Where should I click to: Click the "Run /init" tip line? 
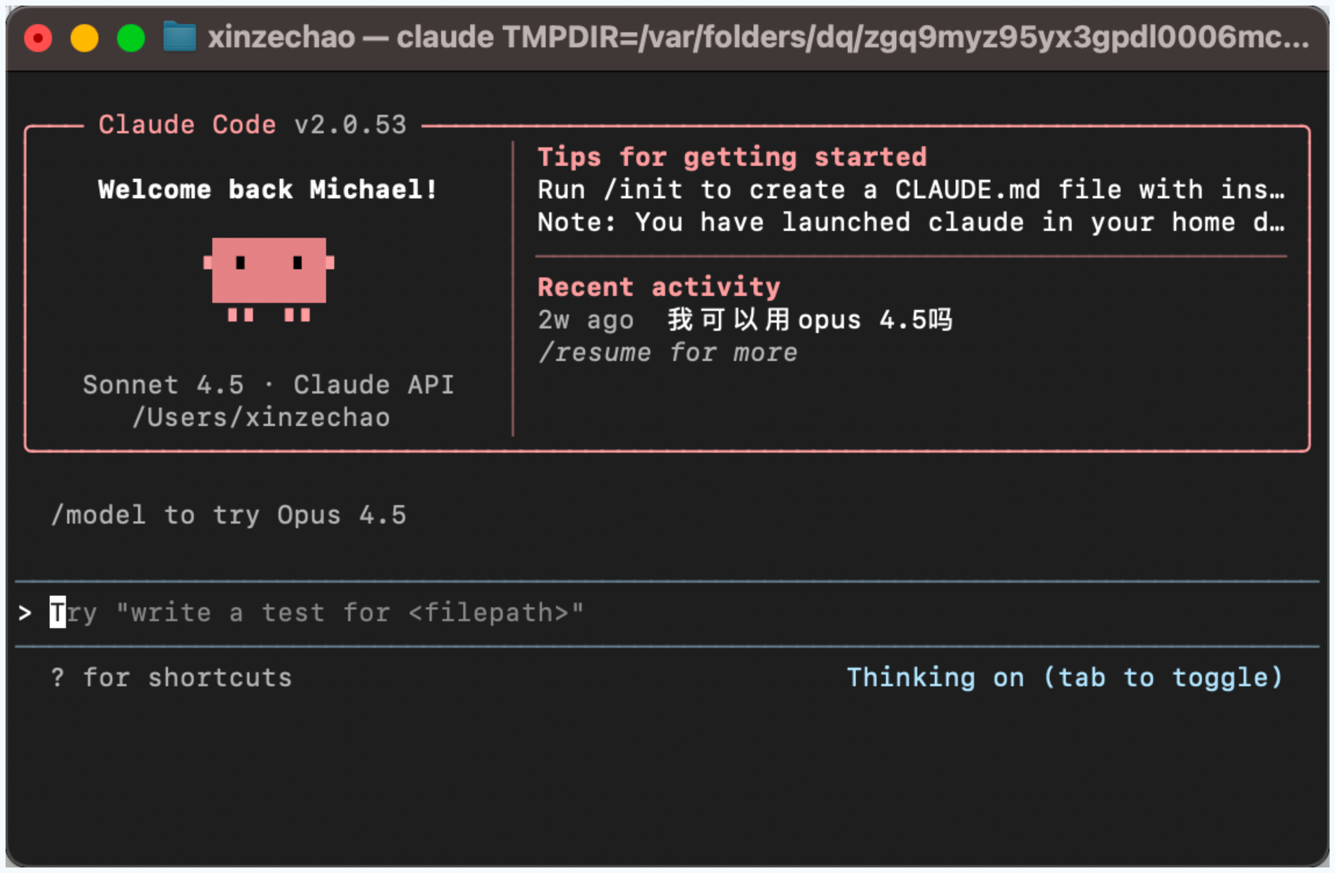pyautogui.click(x=911, y=190)
